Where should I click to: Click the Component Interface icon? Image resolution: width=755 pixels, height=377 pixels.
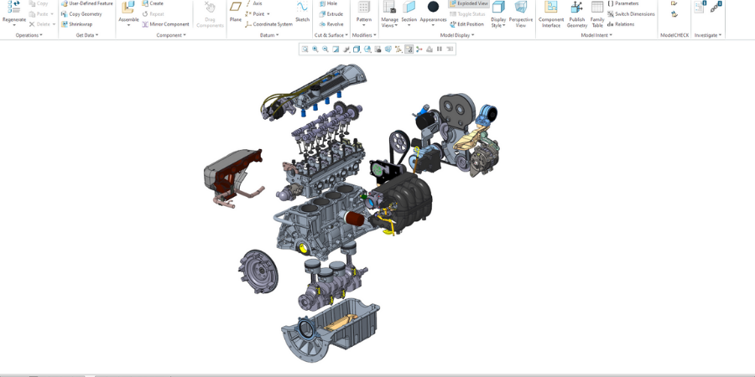pos(551,8)
